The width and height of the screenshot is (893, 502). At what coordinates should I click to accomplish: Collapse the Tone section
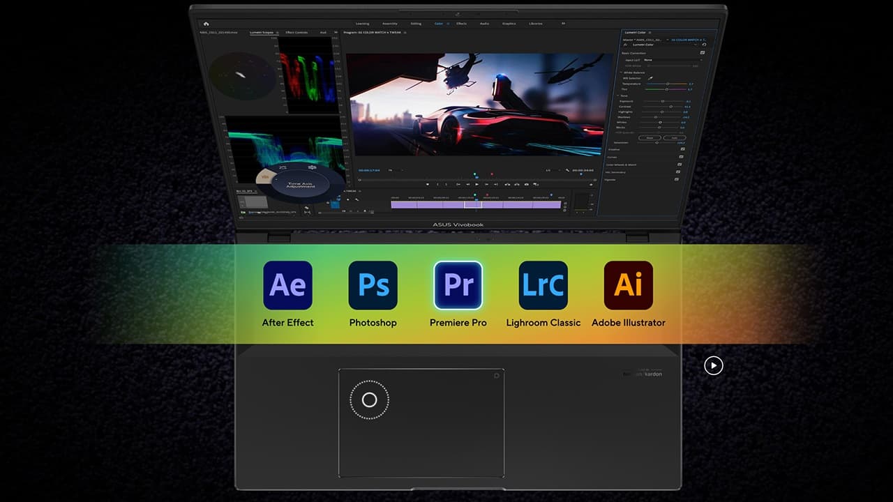(618, 96)
